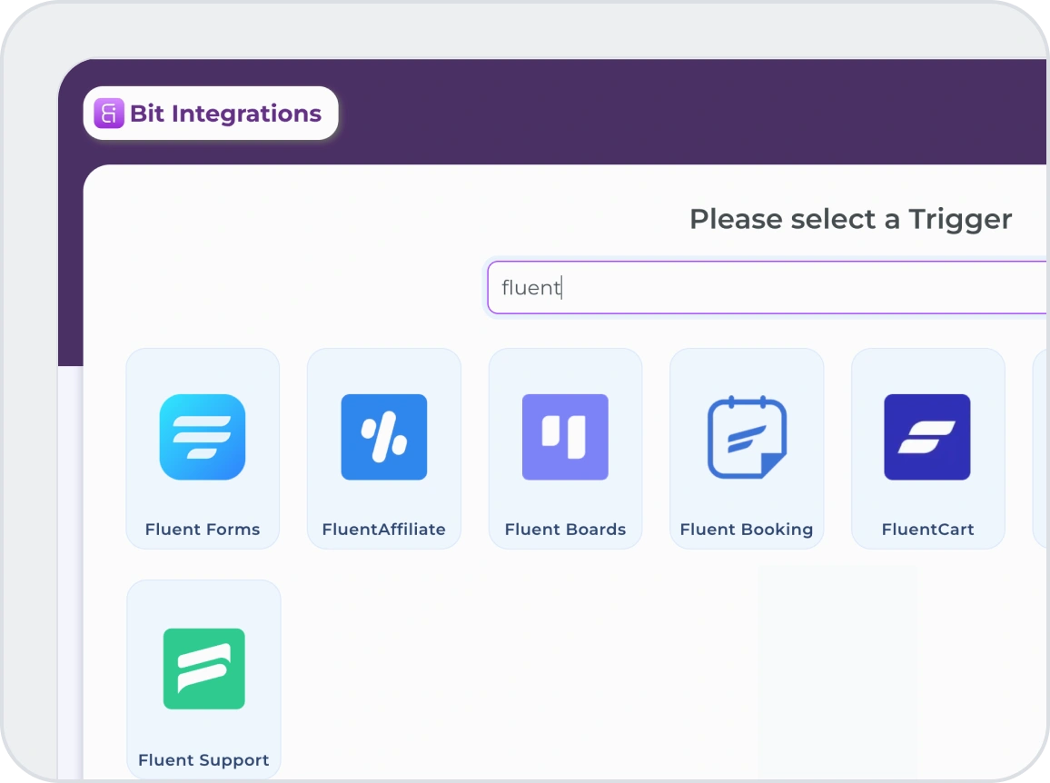Click empty area right of Fluent Support card
The width and height of the screenshot is (1050, 783).
tap(545, 672)
